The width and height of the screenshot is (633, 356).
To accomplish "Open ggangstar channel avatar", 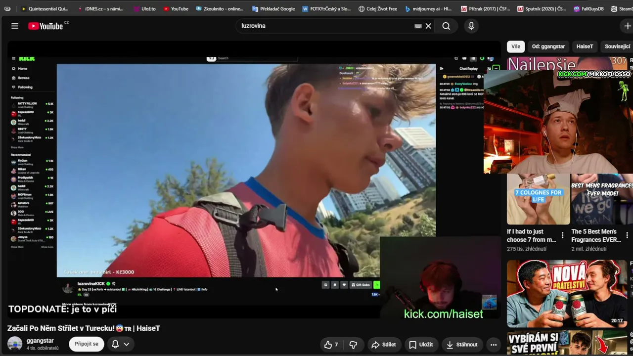I will 15,344.
